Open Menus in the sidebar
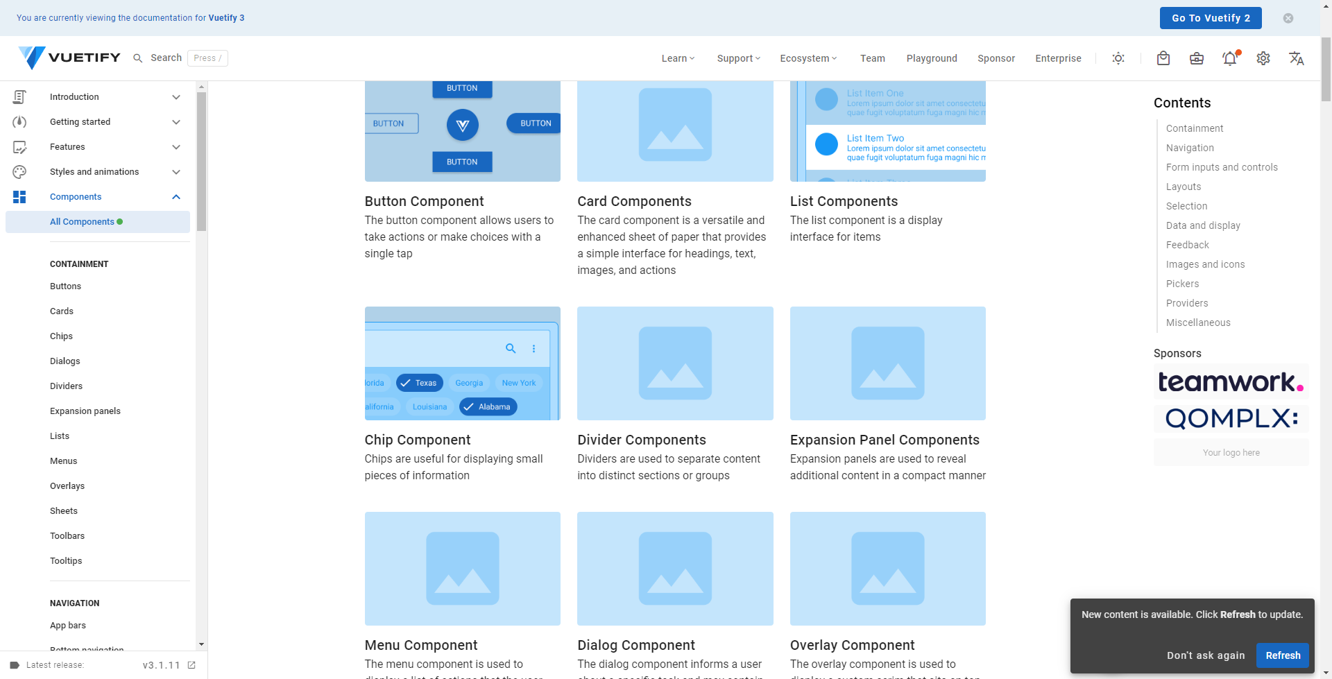 pos(64,461)
